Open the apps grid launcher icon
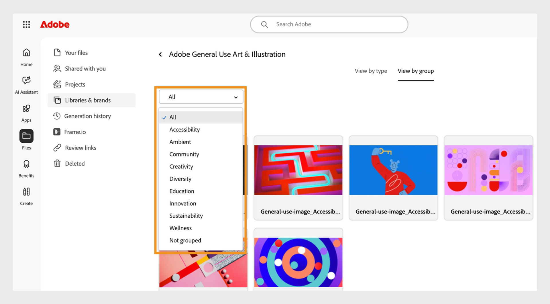This screenshot has height=304, width=550. tap(26, 24)
